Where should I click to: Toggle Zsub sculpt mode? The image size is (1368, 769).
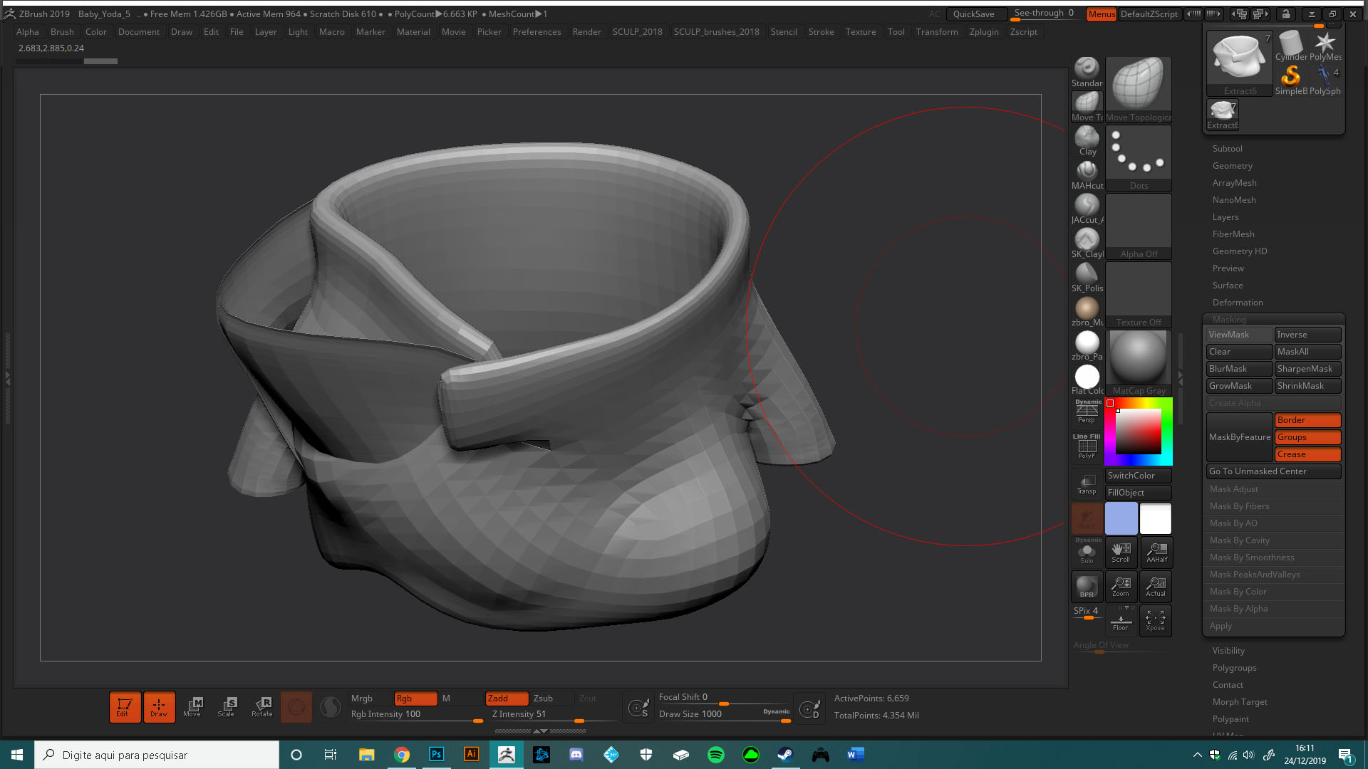point(552,699)
